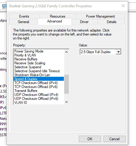Select UDP Checksum Offload (IPv6) property
Screen dimensions: 136x146
[x=39, y=99]
